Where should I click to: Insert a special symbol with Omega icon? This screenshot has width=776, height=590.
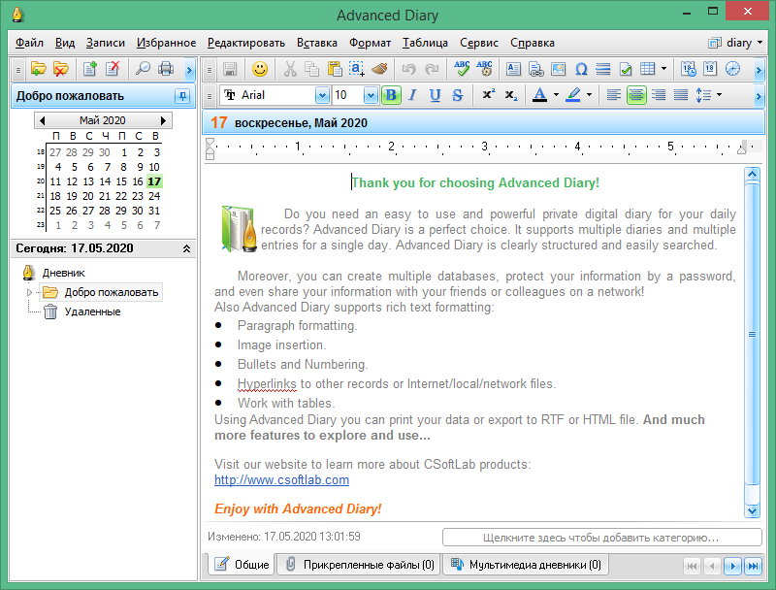click(x=581, y=69)
